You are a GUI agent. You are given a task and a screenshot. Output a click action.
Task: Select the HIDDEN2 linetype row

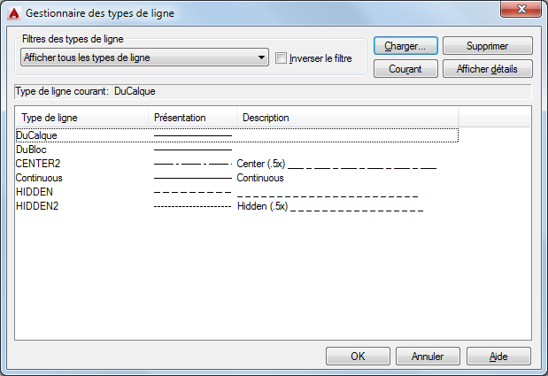(37, 206)
